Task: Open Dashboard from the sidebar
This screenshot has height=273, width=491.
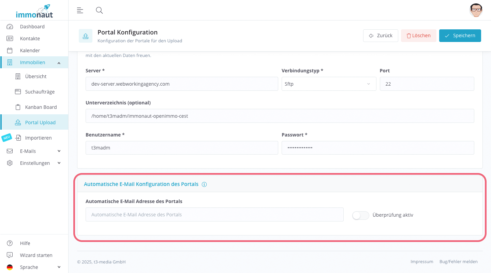Action: point(32,27)
